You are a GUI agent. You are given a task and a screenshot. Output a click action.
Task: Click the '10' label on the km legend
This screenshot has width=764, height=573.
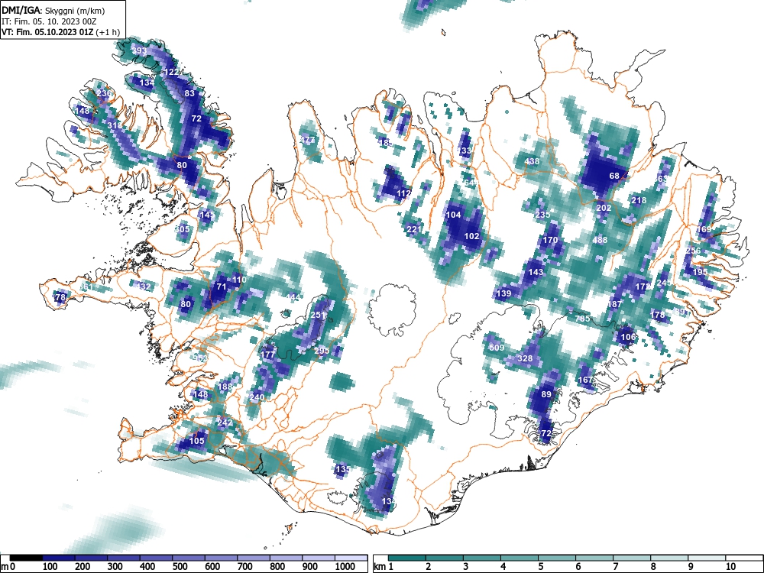730,566
